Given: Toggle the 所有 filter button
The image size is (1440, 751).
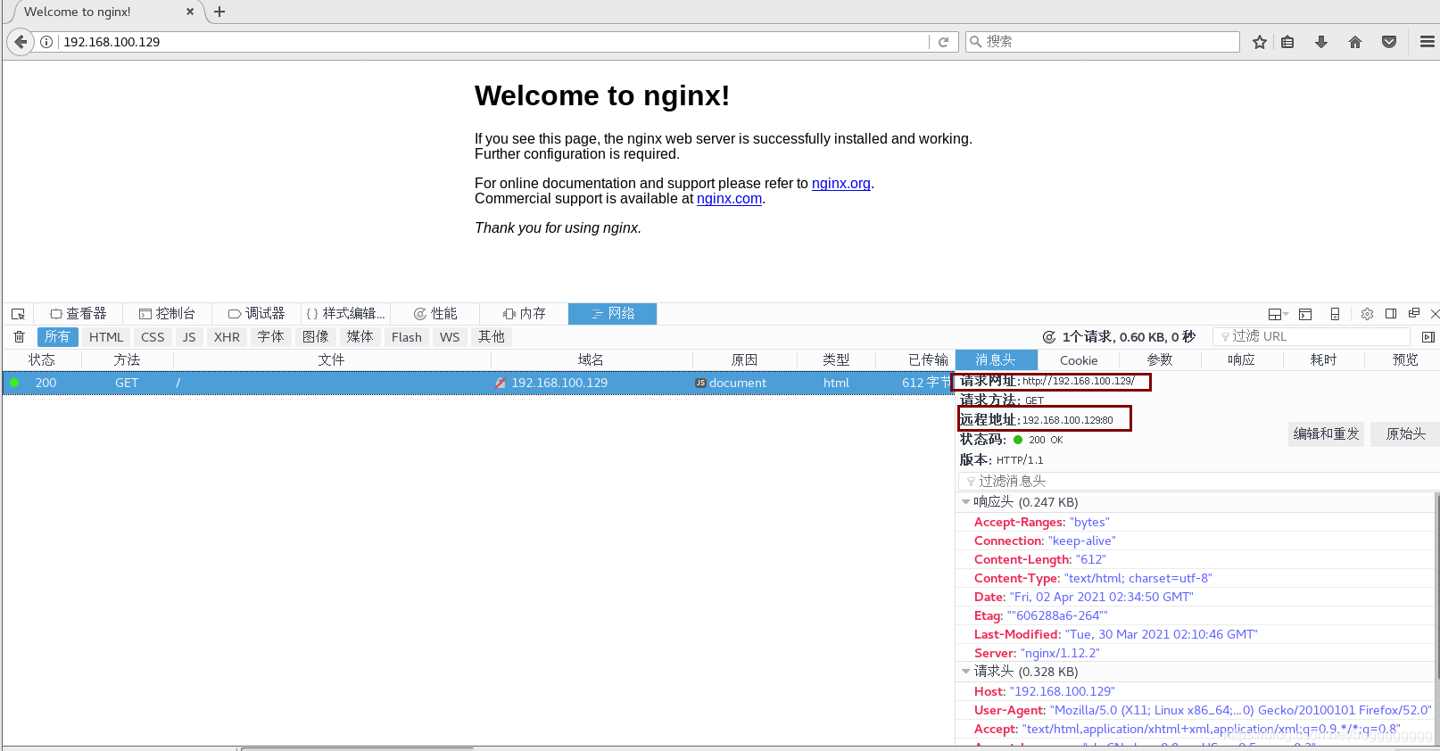Looking at the screenshot, I should (57, 337).
